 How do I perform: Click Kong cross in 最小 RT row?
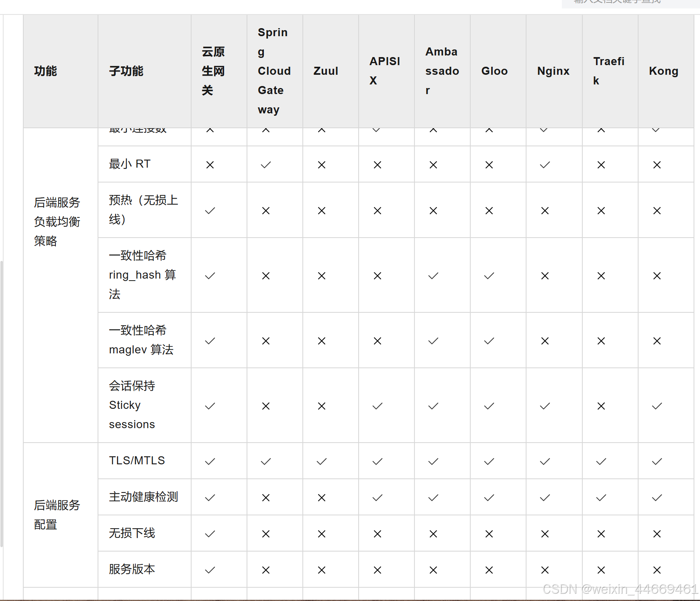click(657, 165)
